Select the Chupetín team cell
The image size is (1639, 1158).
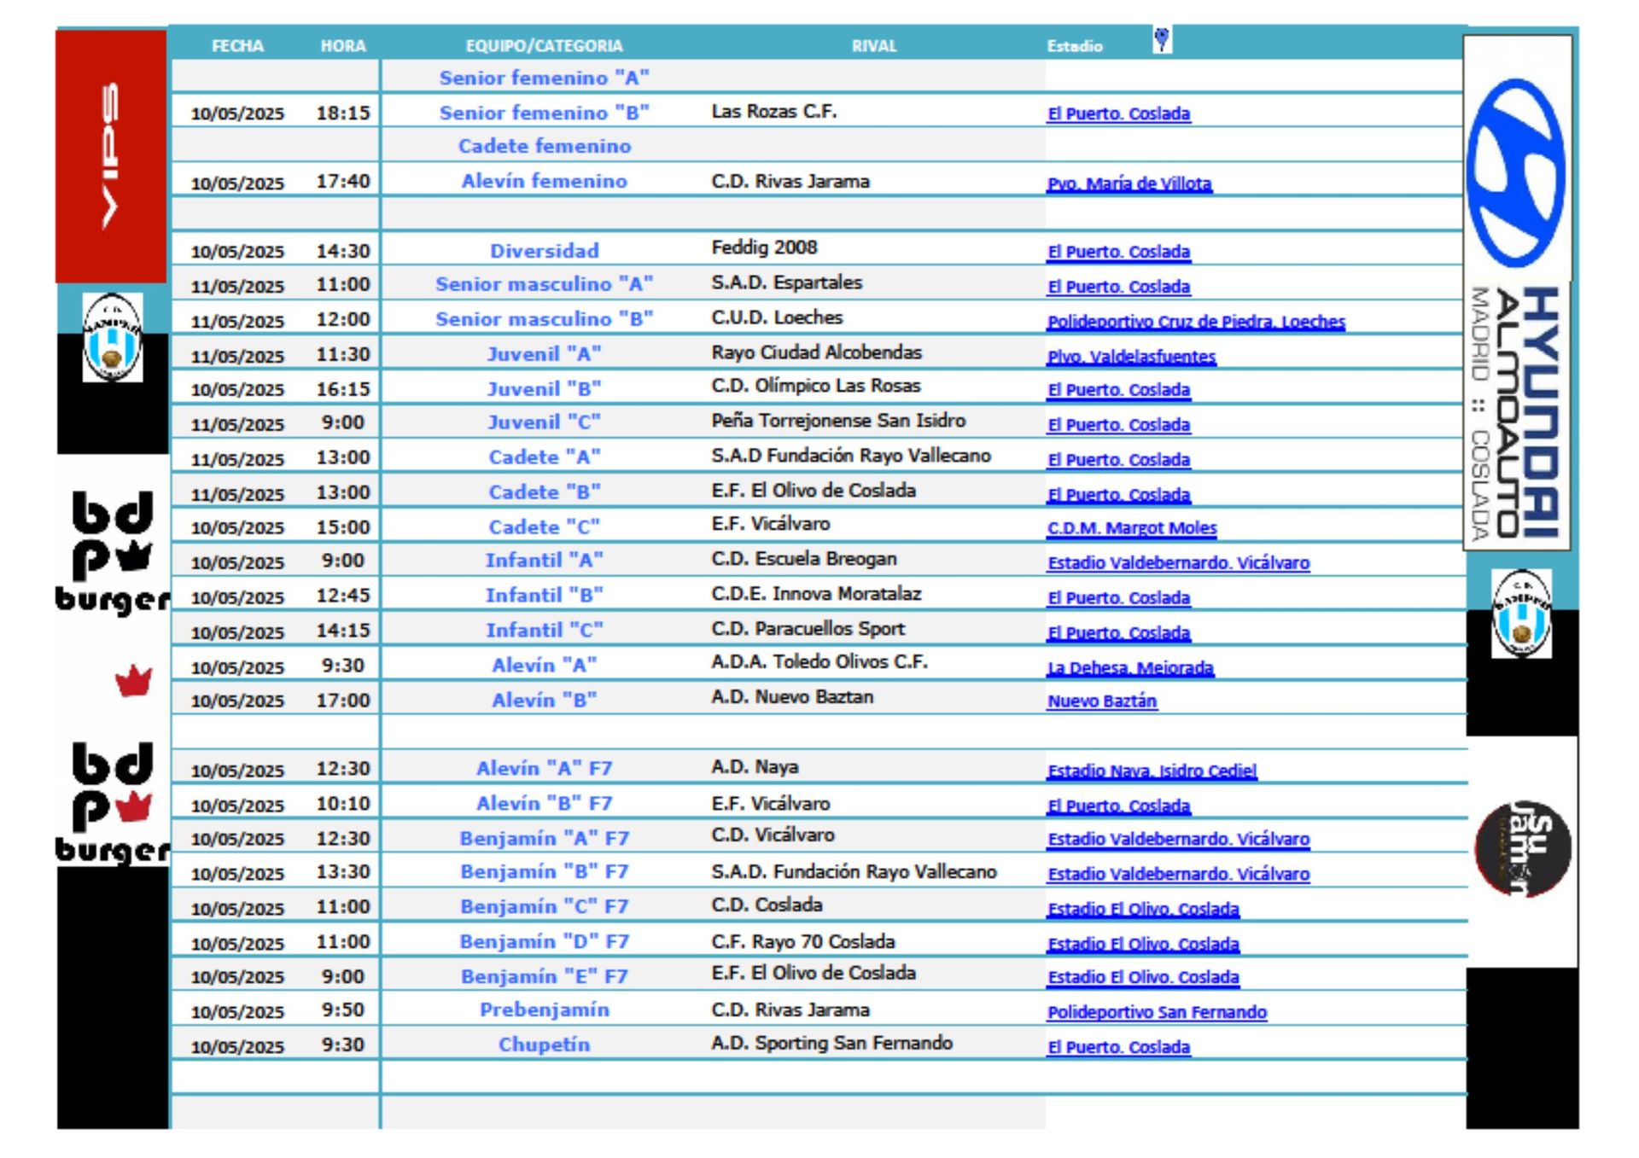(x=544, y=1046)
